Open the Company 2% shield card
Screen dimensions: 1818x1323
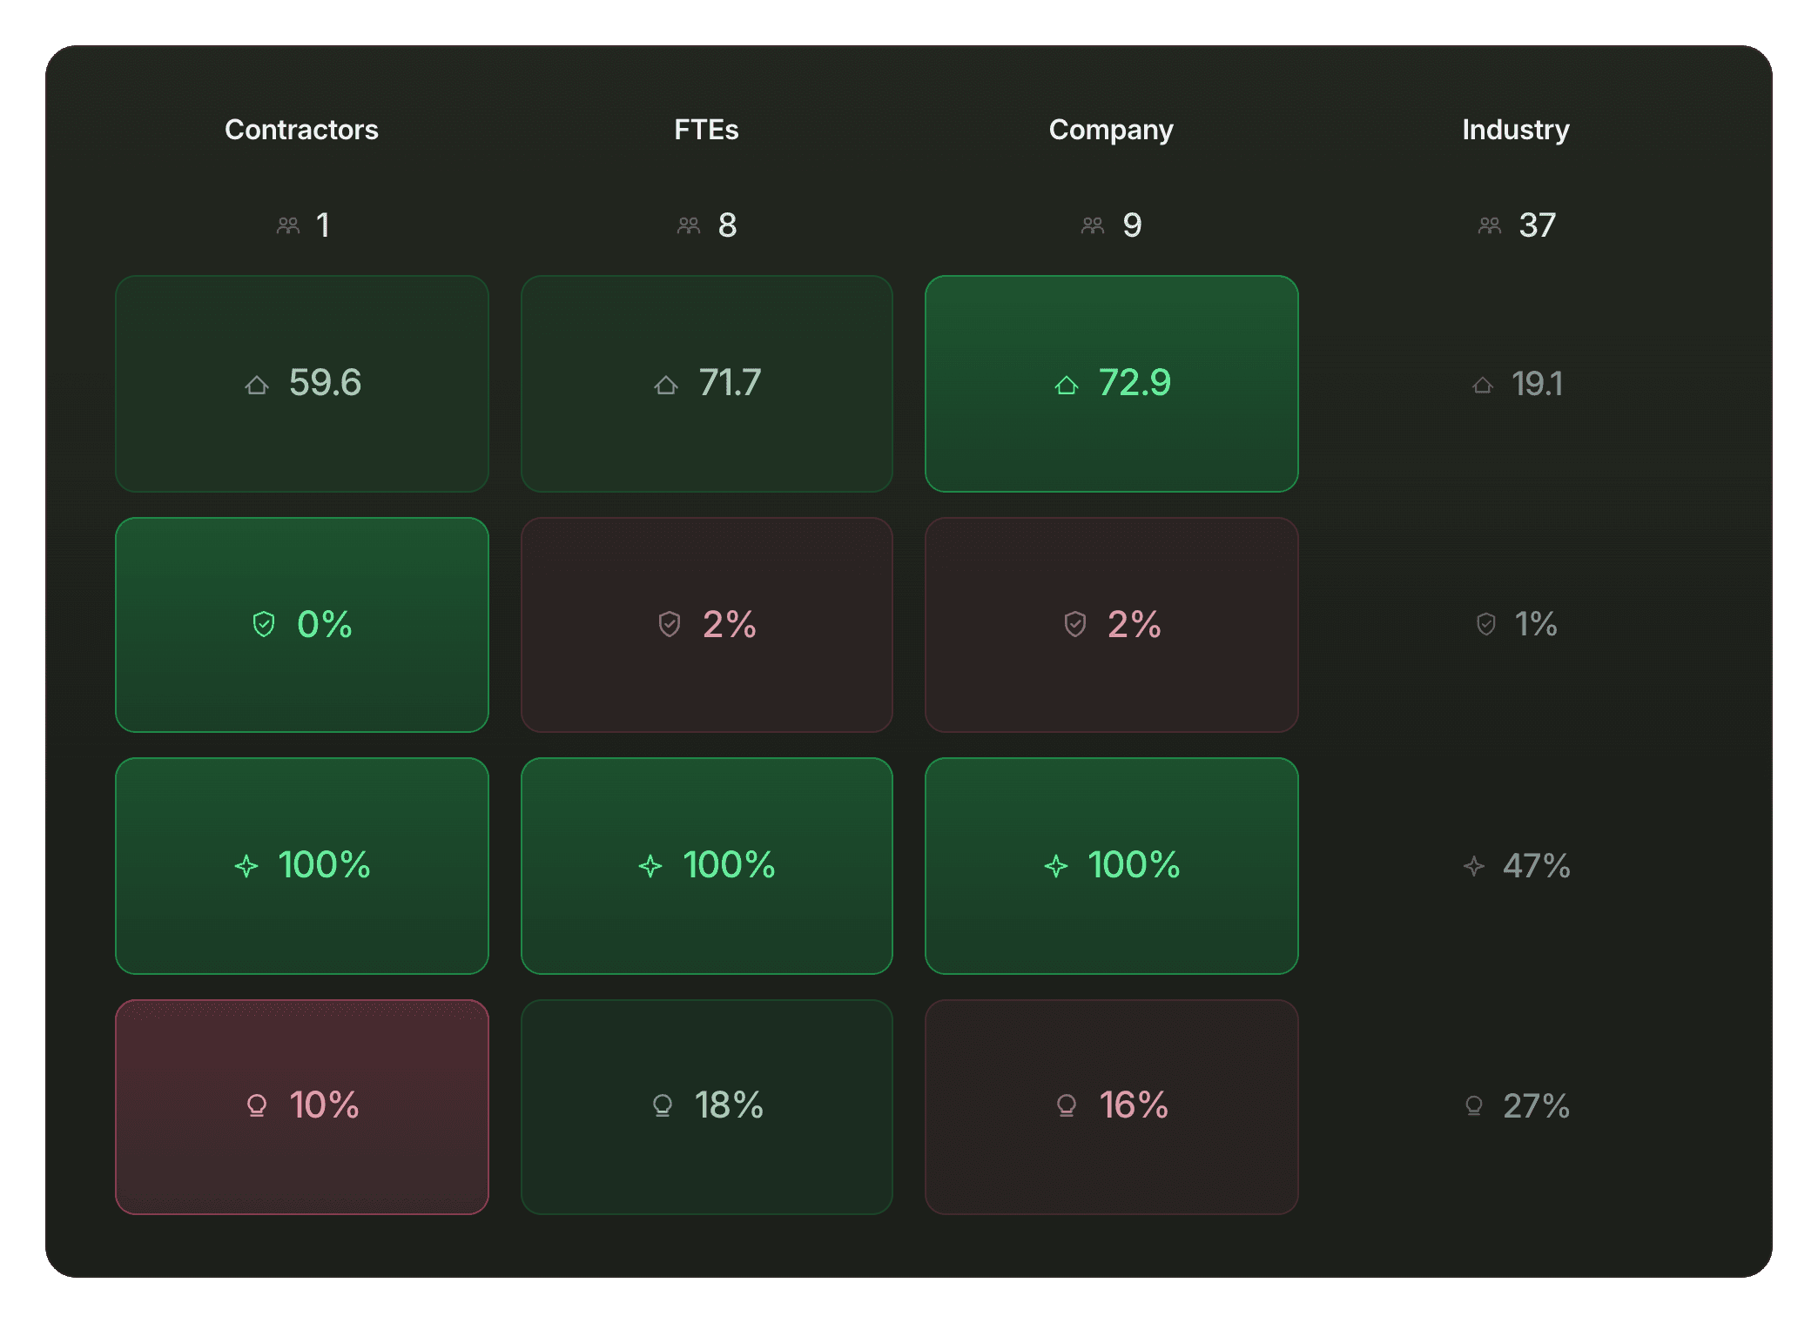1112,625
